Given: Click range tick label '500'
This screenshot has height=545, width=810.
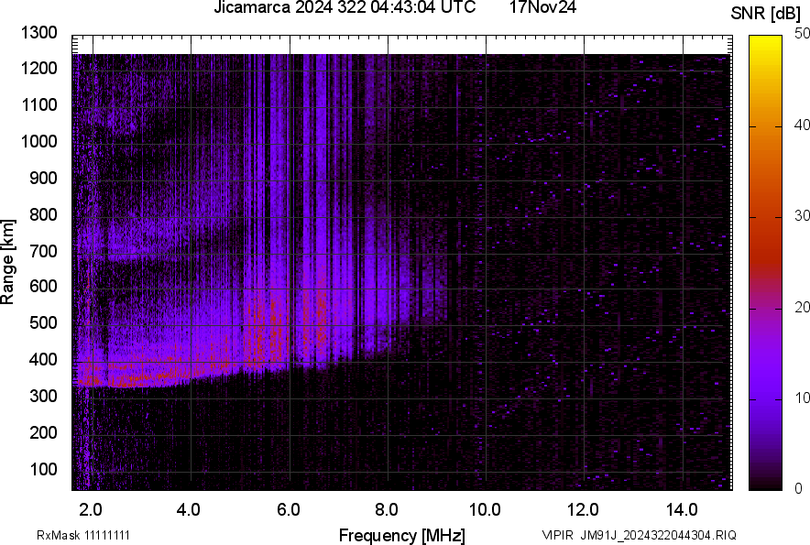Looking at the screenshot, I should coord(43,322).
